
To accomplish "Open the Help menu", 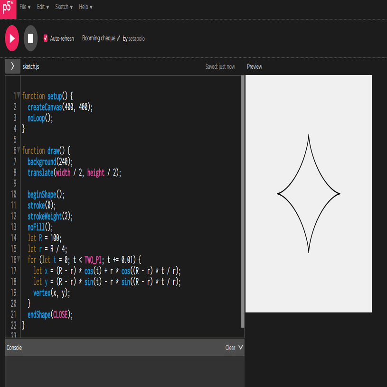I will point(85,7).
